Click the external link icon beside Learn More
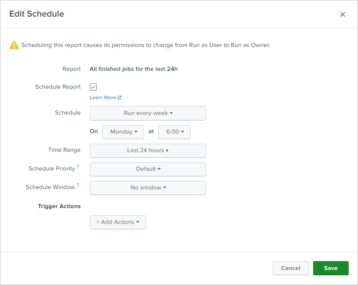Screen dimensions: 358x285 (x=119, y=98)
